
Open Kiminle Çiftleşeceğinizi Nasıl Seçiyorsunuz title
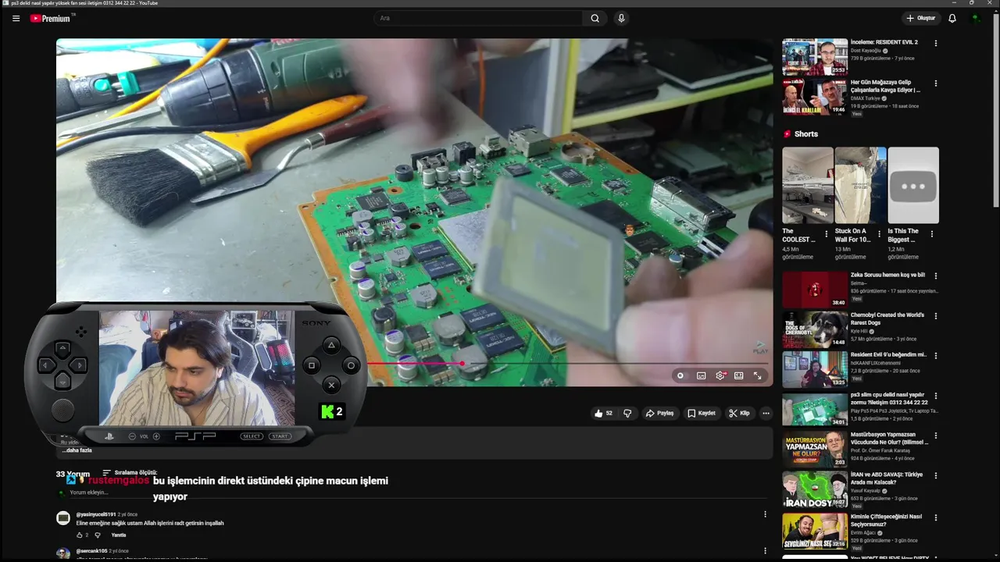pos(886,520)
